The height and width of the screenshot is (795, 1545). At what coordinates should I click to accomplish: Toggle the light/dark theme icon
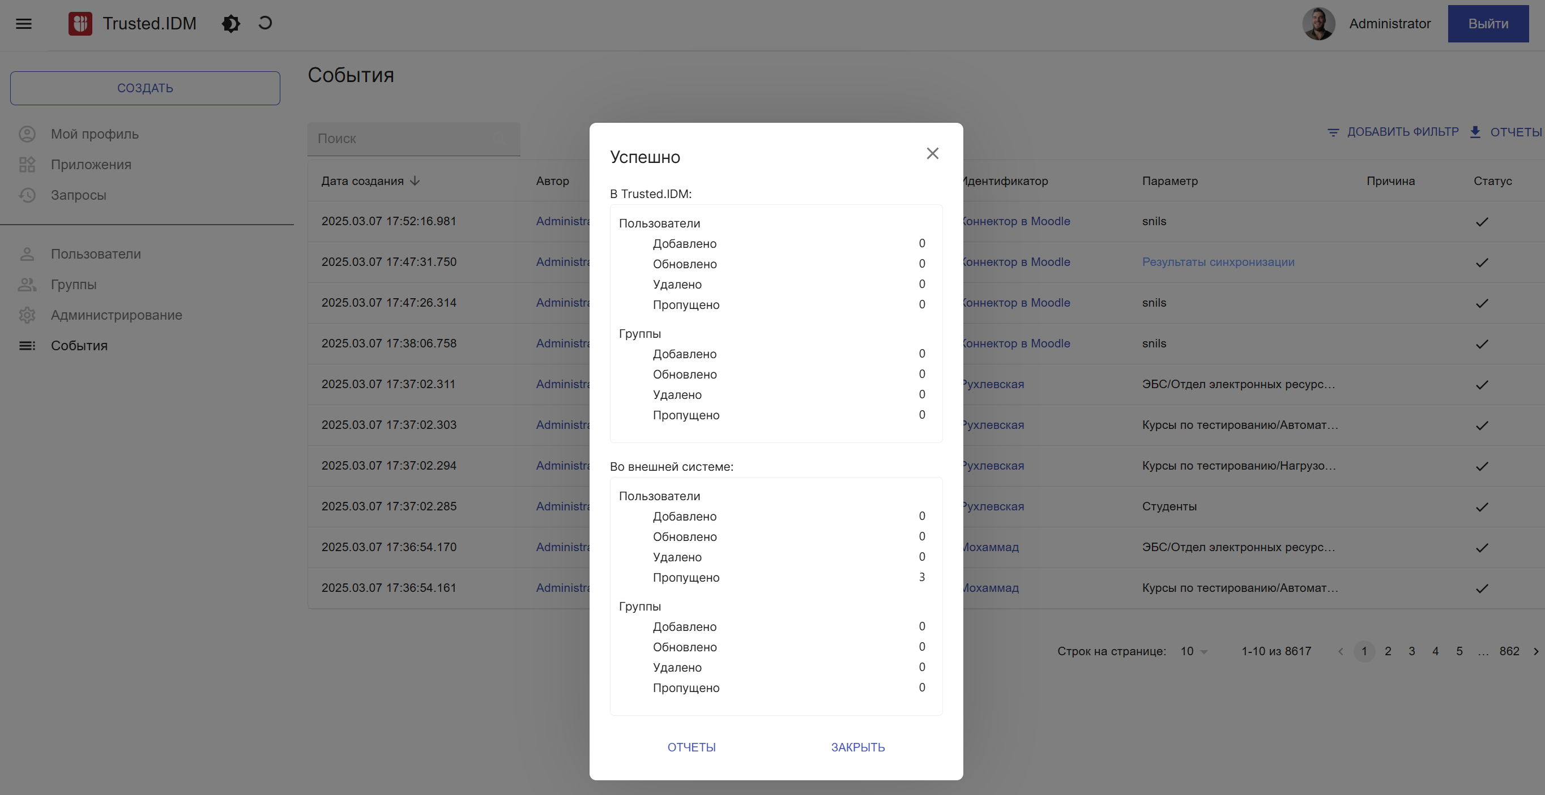[231, 24]
